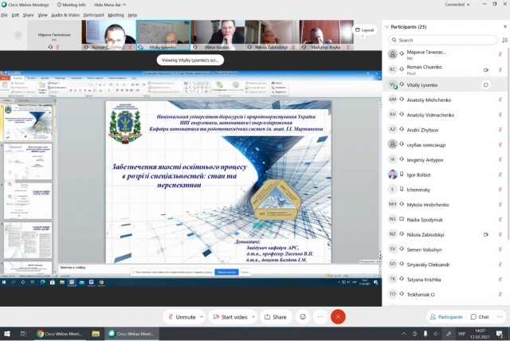Screen dimensions: 510x341
Task: Open Task View on the taskbar
Action: pos(23,334)
